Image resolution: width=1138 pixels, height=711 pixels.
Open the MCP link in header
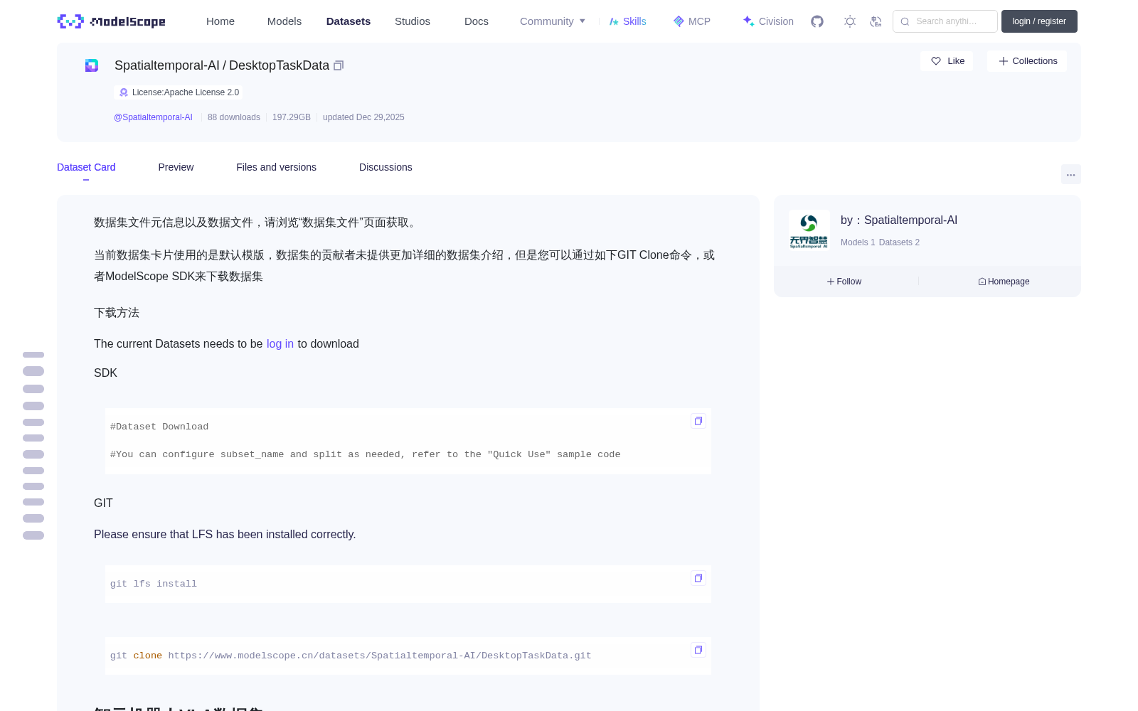[692, 21]
